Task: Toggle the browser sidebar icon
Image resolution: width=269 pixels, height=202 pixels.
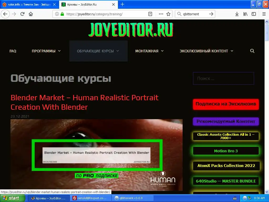Action: pos(254,14)
